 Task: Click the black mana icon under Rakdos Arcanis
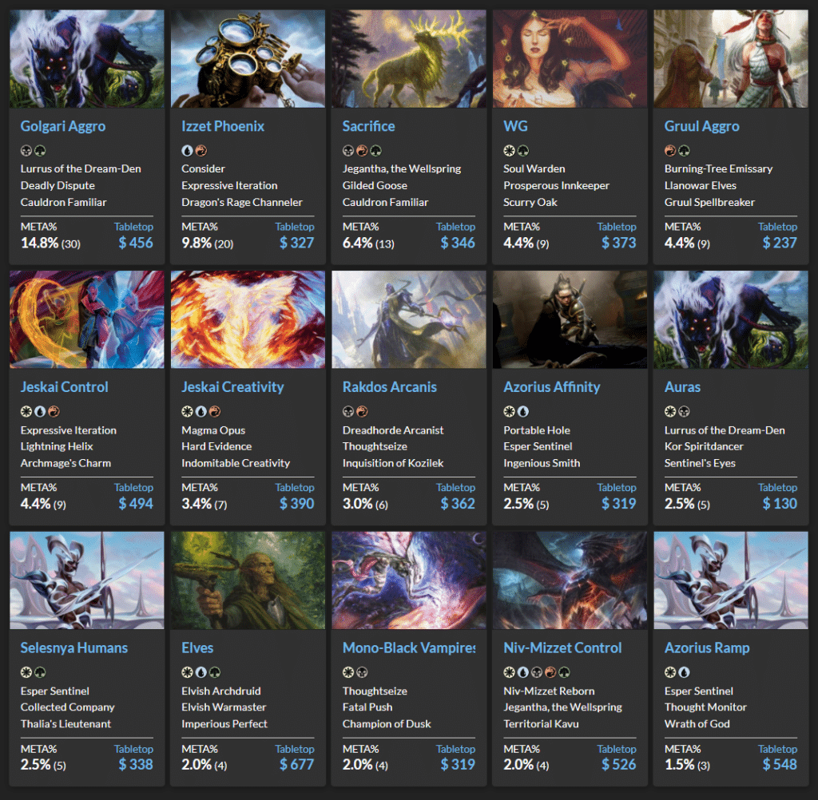[348, 412]
